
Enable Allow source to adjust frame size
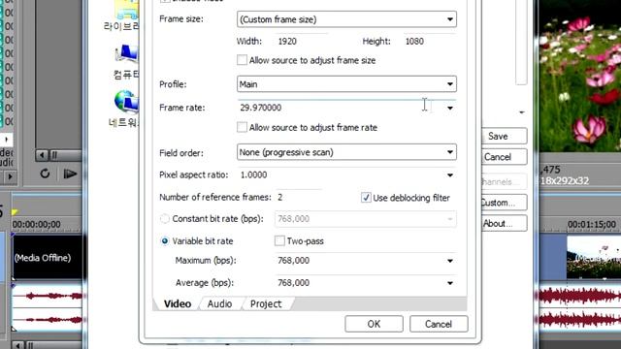[x=242, y=60]
